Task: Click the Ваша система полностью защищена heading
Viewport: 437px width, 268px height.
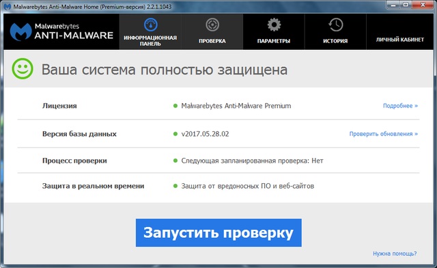Action: click(x=165, y=70)
